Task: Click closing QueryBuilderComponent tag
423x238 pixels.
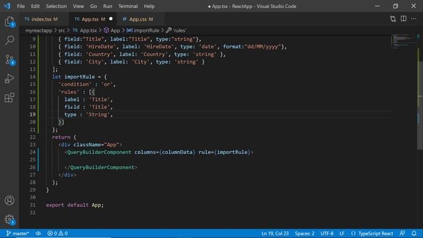Action: tap(101, 167)
